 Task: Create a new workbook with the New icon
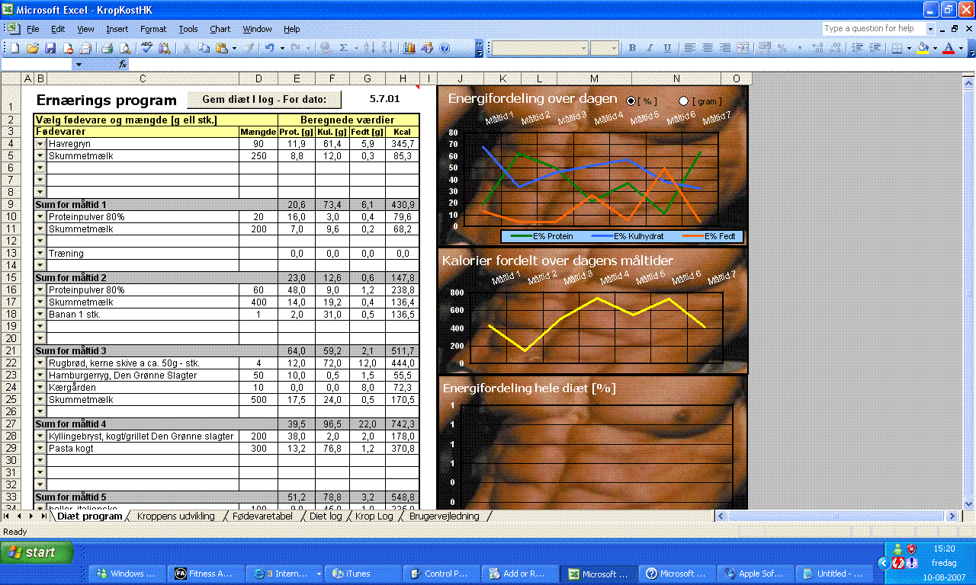click(14, 48)
